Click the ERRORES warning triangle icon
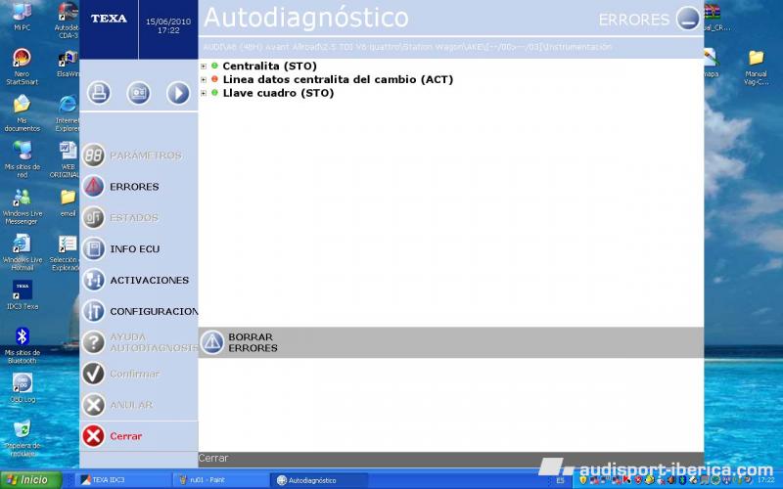The image size is (783, 489). click(93, 187)
